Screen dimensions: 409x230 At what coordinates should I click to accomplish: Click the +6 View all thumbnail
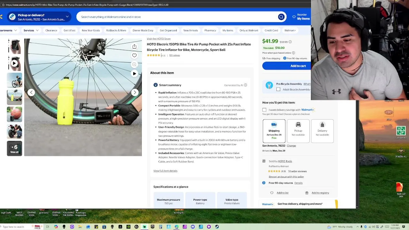point(14,149)
